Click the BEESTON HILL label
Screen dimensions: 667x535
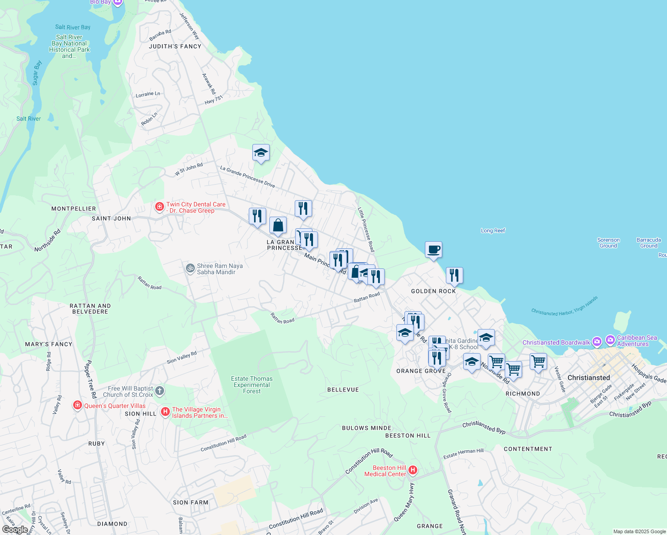click(408, 436)
